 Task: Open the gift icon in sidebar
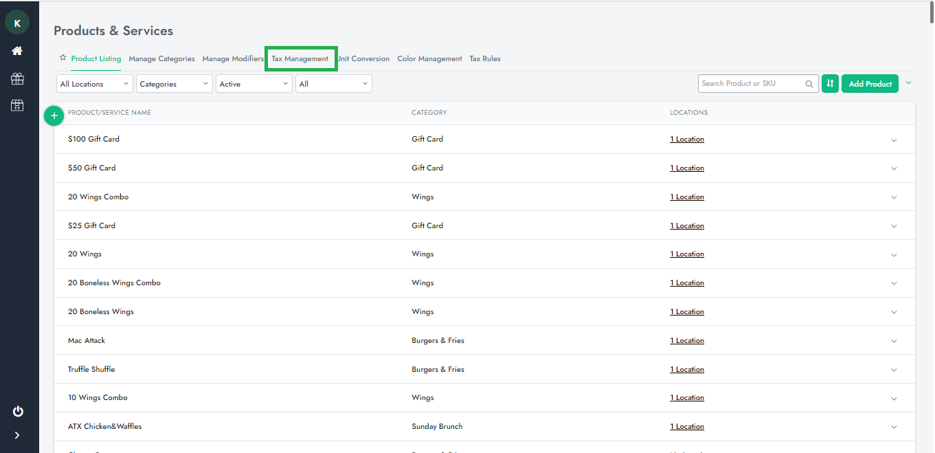pos(17,78)
